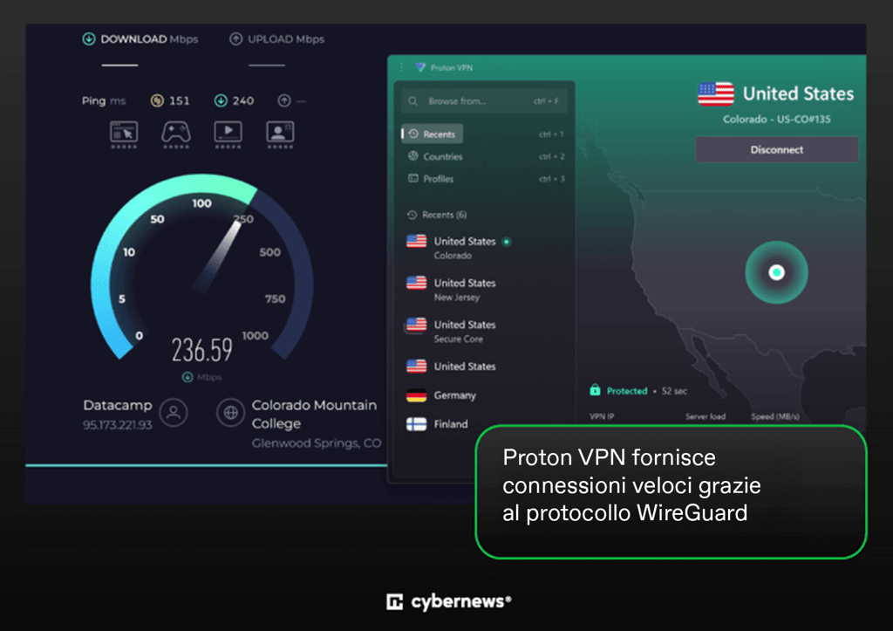Screen dimensions: 893x631
Task: Click the Server load label
Action: tap(705, 416)
